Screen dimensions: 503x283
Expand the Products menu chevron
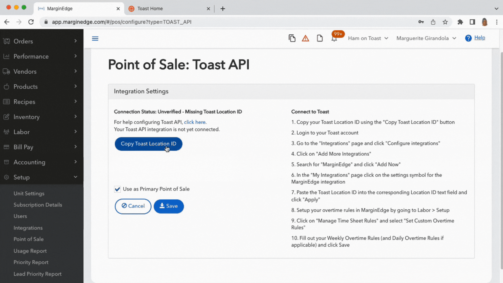pyautogui.click(x=75, y=86)
